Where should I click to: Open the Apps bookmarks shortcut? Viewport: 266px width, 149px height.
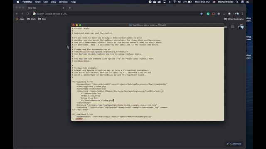pos(20,19)
